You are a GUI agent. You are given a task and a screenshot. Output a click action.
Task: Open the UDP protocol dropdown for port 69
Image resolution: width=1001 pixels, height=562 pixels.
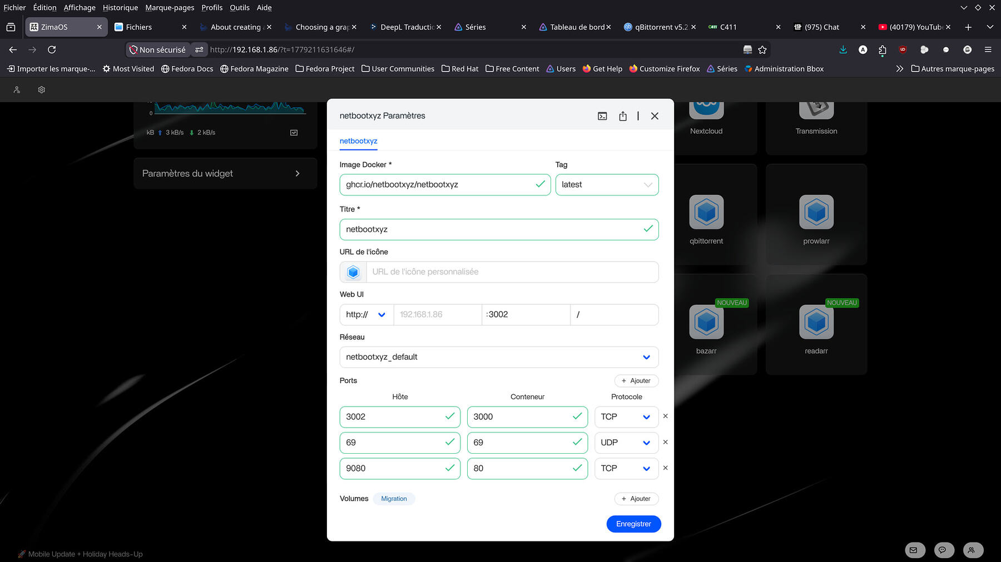tap(626, 443)
